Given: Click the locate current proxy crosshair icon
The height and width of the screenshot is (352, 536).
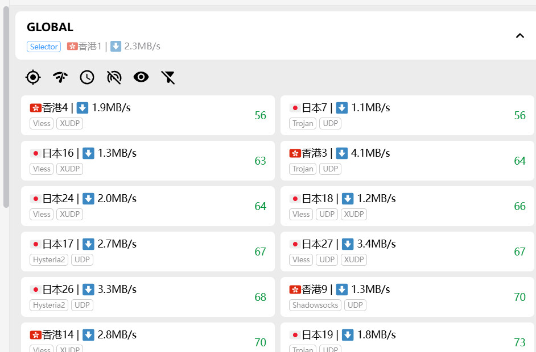Looking at the screenshot, I should (34, 77).
